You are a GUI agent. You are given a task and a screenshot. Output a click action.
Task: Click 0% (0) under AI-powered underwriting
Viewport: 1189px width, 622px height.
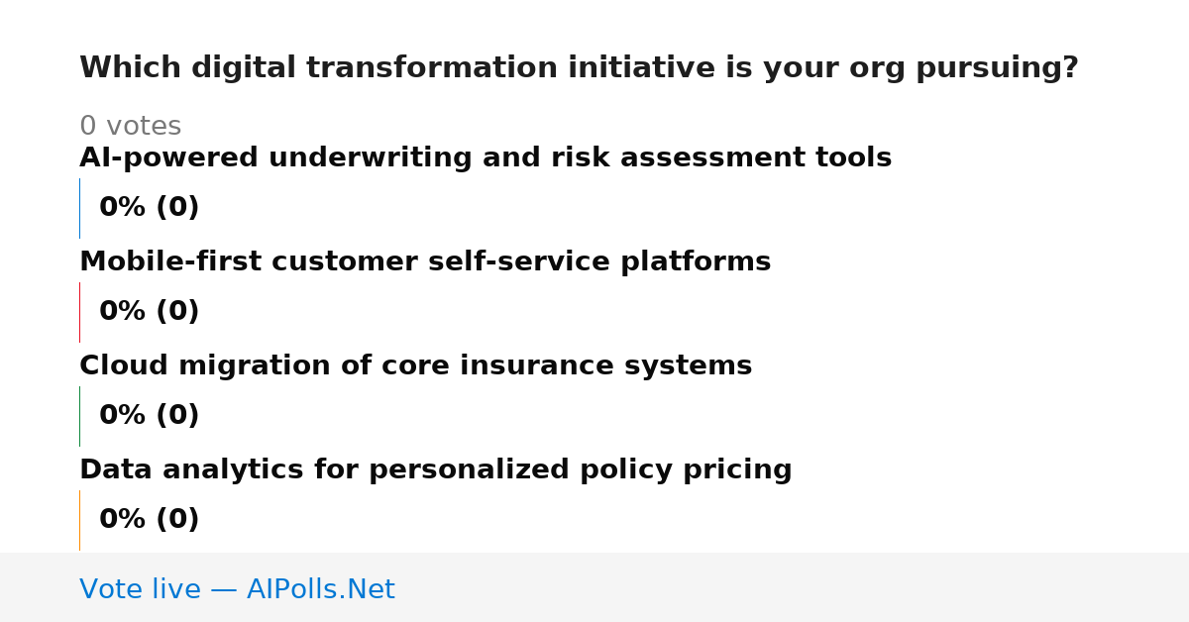[x=149, y=208]
